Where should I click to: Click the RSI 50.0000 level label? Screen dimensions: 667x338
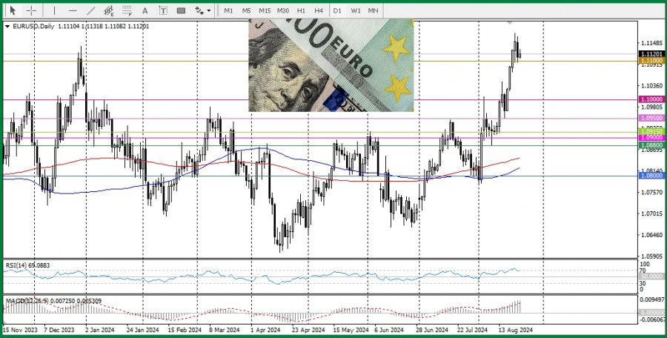point(651,276)
